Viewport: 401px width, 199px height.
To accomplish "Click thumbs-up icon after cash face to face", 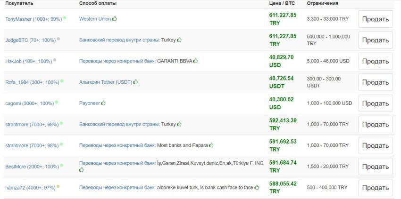I will (x=257, y=187).
